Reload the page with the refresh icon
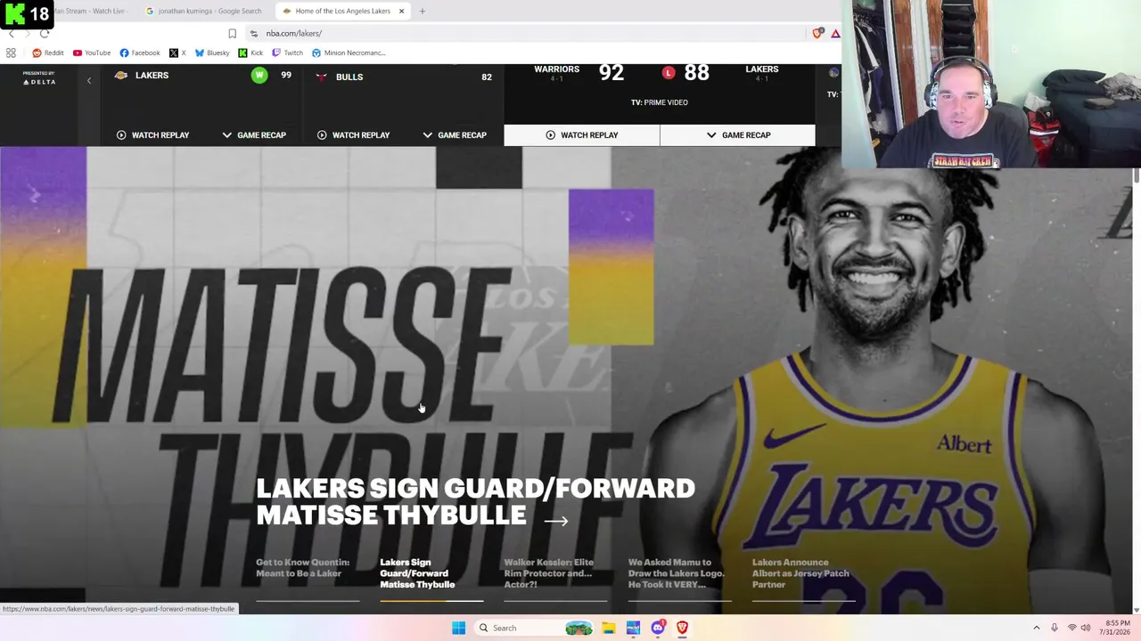1141x641 pixels. tap(45, 34)
